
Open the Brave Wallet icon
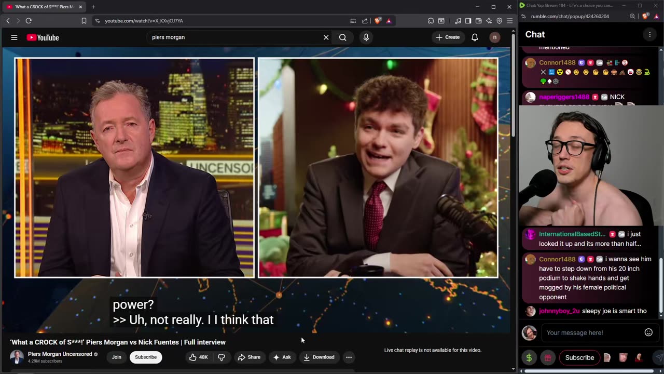point(478,21)
